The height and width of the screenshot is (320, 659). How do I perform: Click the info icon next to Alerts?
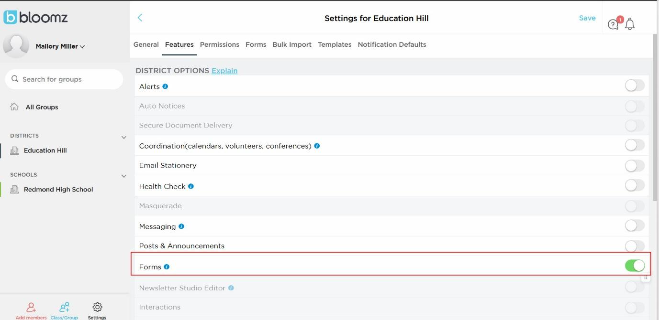(x=165, y=86)
